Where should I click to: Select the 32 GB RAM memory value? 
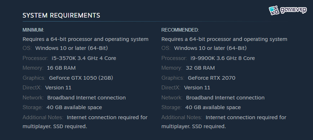pos(200,68)
